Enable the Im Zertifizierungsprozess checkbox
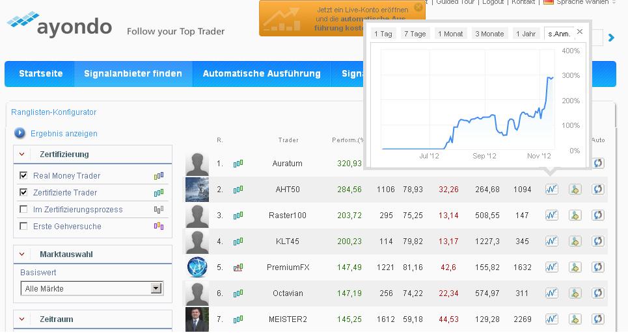The width and height of the screenshot is (628, 335). [24, 210]
